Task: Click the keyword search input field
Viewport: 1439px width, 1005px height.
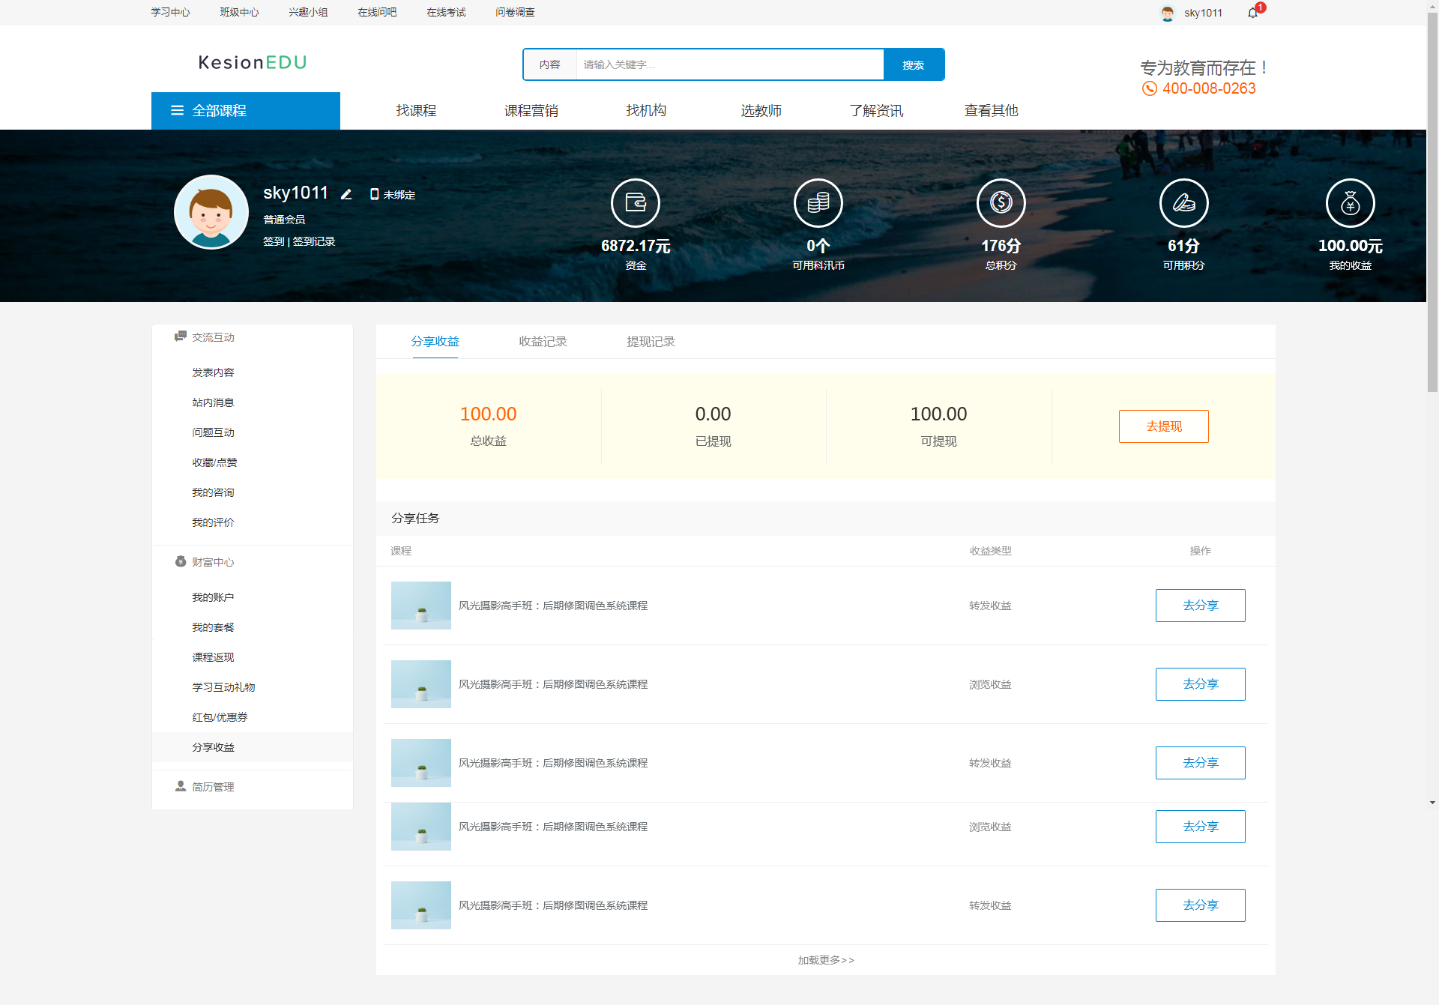Action: click(729, 65)
